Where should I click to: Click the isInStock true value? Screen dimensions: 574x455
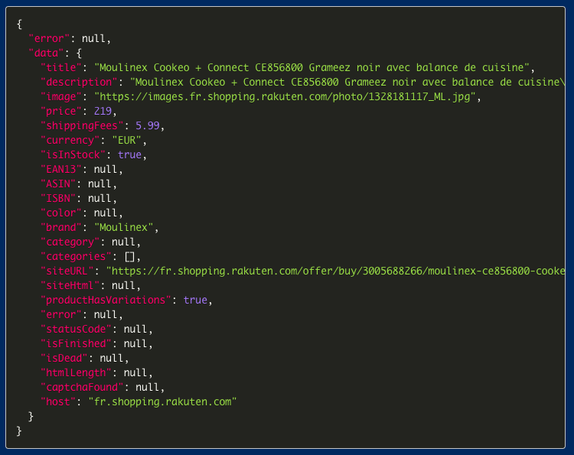pyautogui.click(x=129, y=154)
